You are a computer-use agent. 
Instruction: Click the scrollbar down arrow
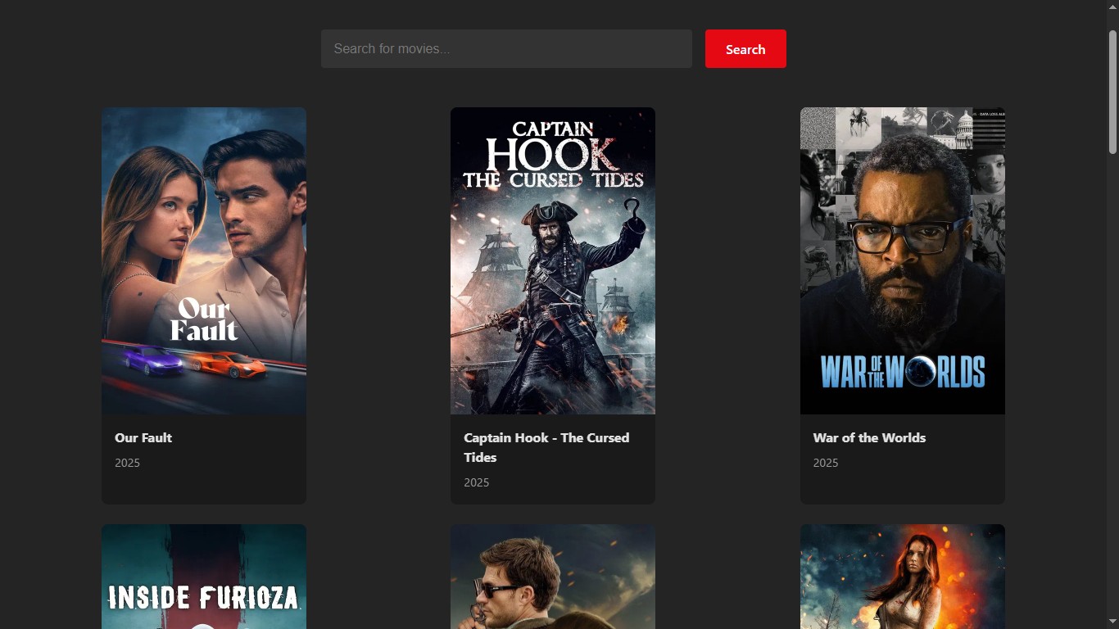[1112, 622]
